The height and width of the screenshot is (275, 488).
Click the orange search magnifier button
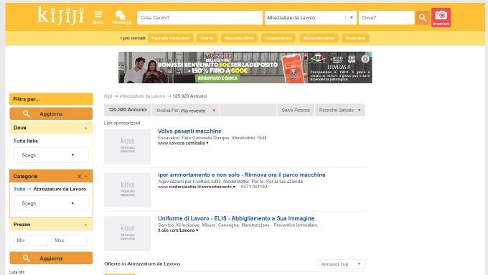tap(422, 18)
